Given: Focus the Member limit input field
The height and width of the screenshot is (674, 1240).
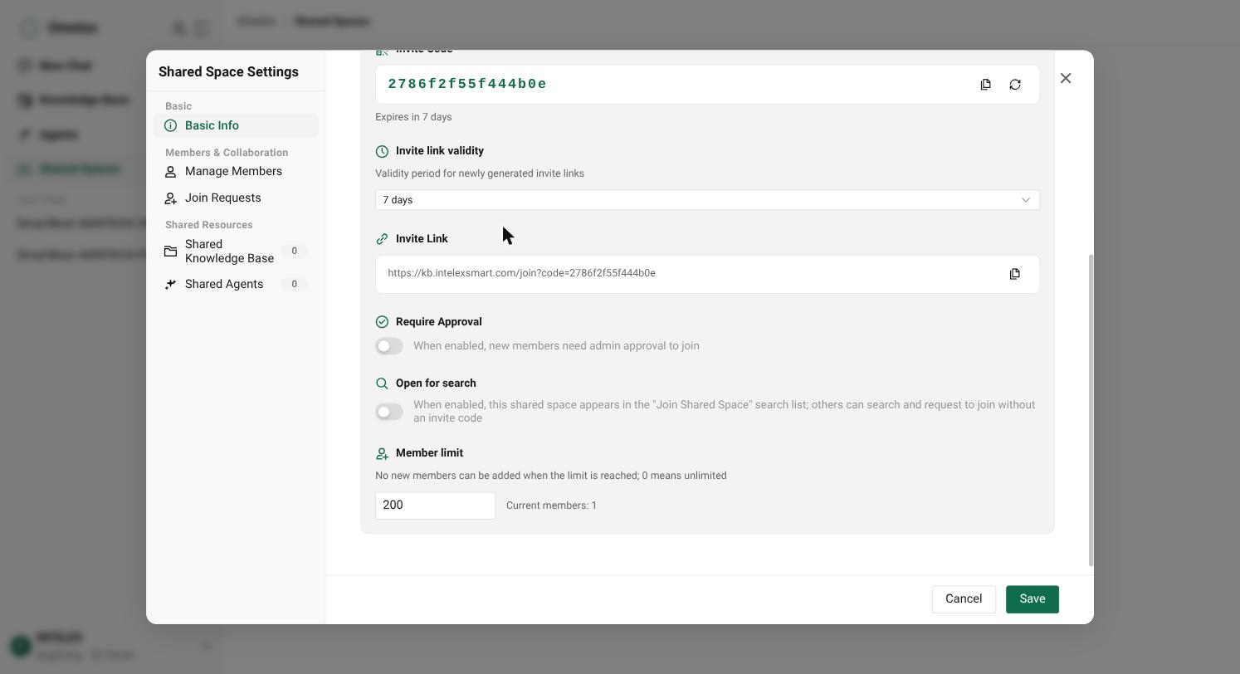Looking at the screenshot, I should click(435, 505).
